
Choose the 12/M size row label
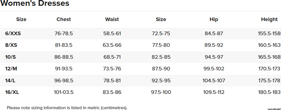click(11, 69)
